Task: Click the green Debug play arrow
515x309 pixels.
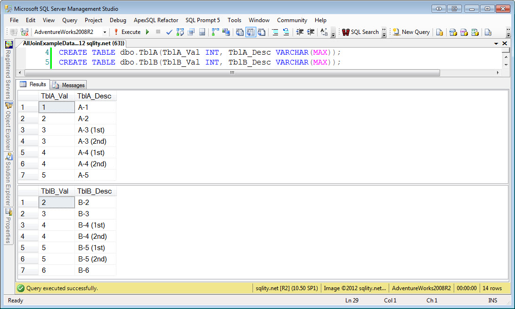Action: 147,32
